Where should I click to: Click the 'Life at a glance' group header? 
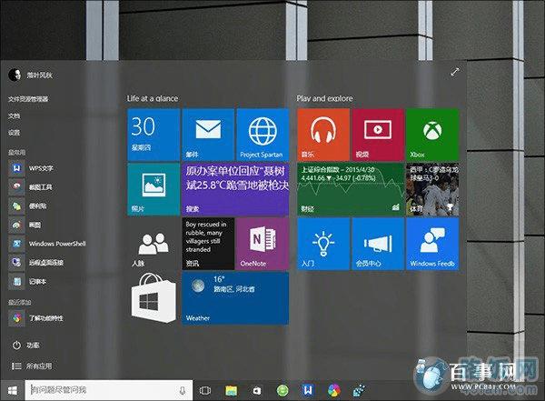[x=153, y=98]
